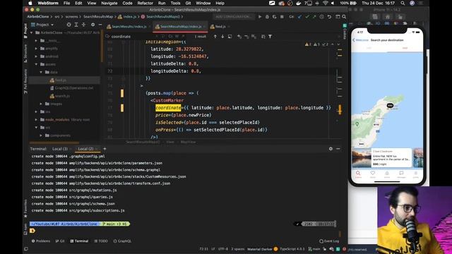Click the Structure tool window button in the left sidebar

(x=25, y=54)
